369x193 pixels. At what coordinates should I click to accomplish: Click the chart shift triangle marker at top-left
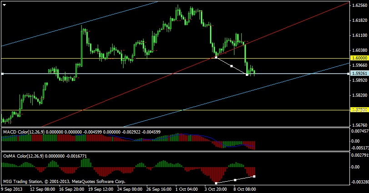4,5
